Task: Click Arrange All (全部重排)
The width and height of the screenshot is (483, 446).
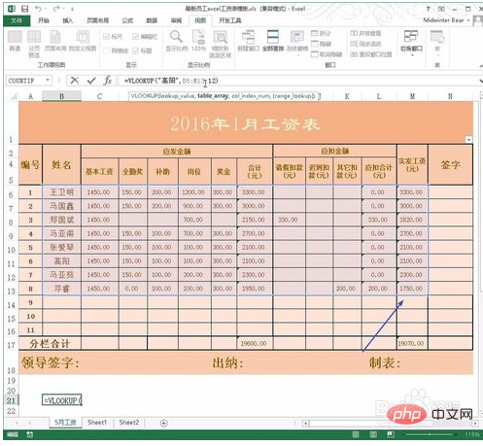Action: point(273,41)
